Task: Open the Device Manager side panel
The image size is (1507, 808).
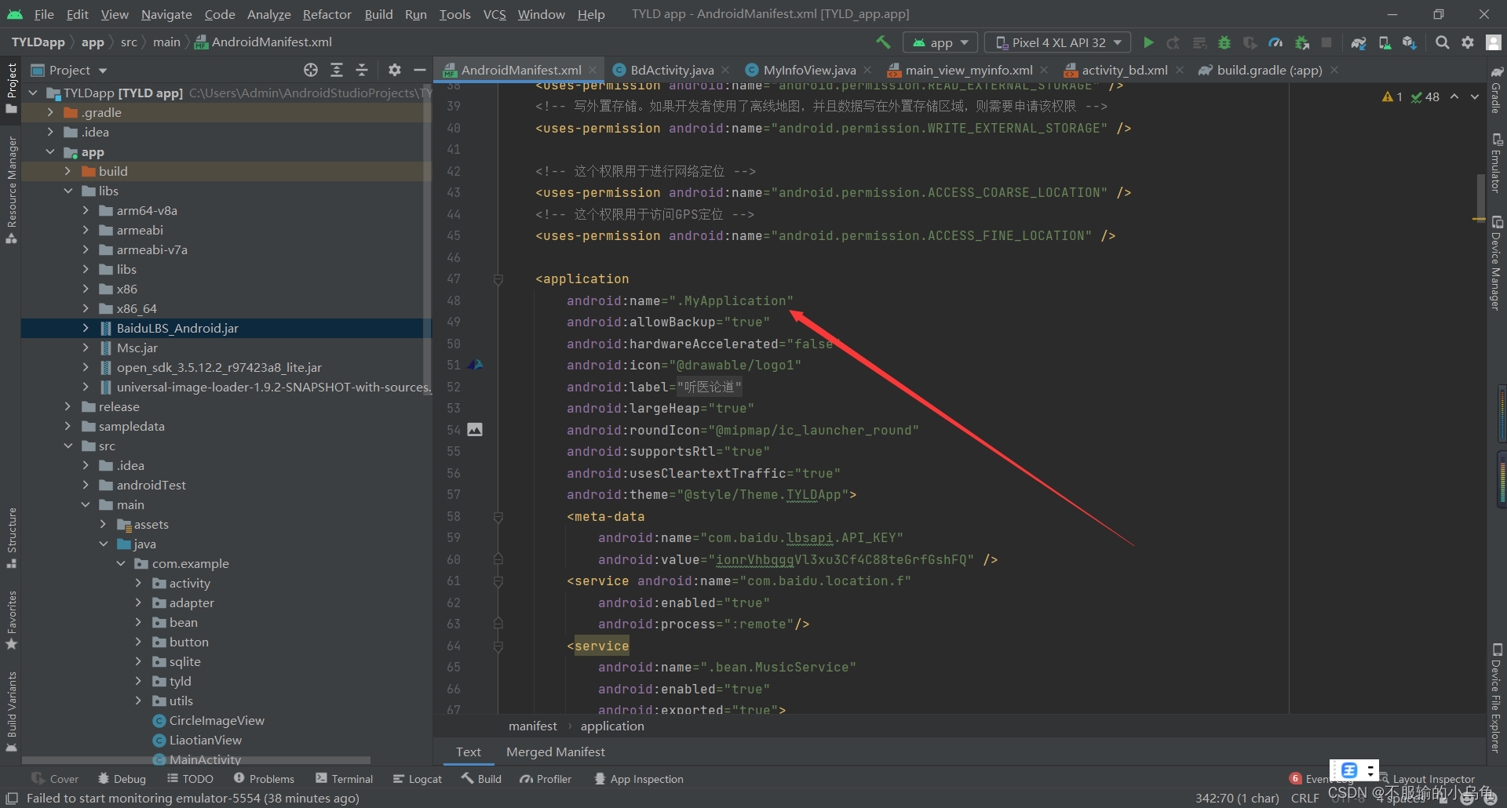Action: (1497, 264)
